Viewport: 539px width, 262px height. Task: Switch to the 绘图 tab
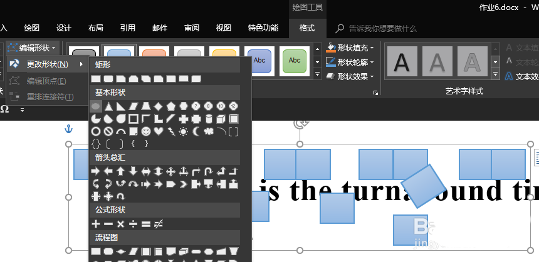(32, 28)
